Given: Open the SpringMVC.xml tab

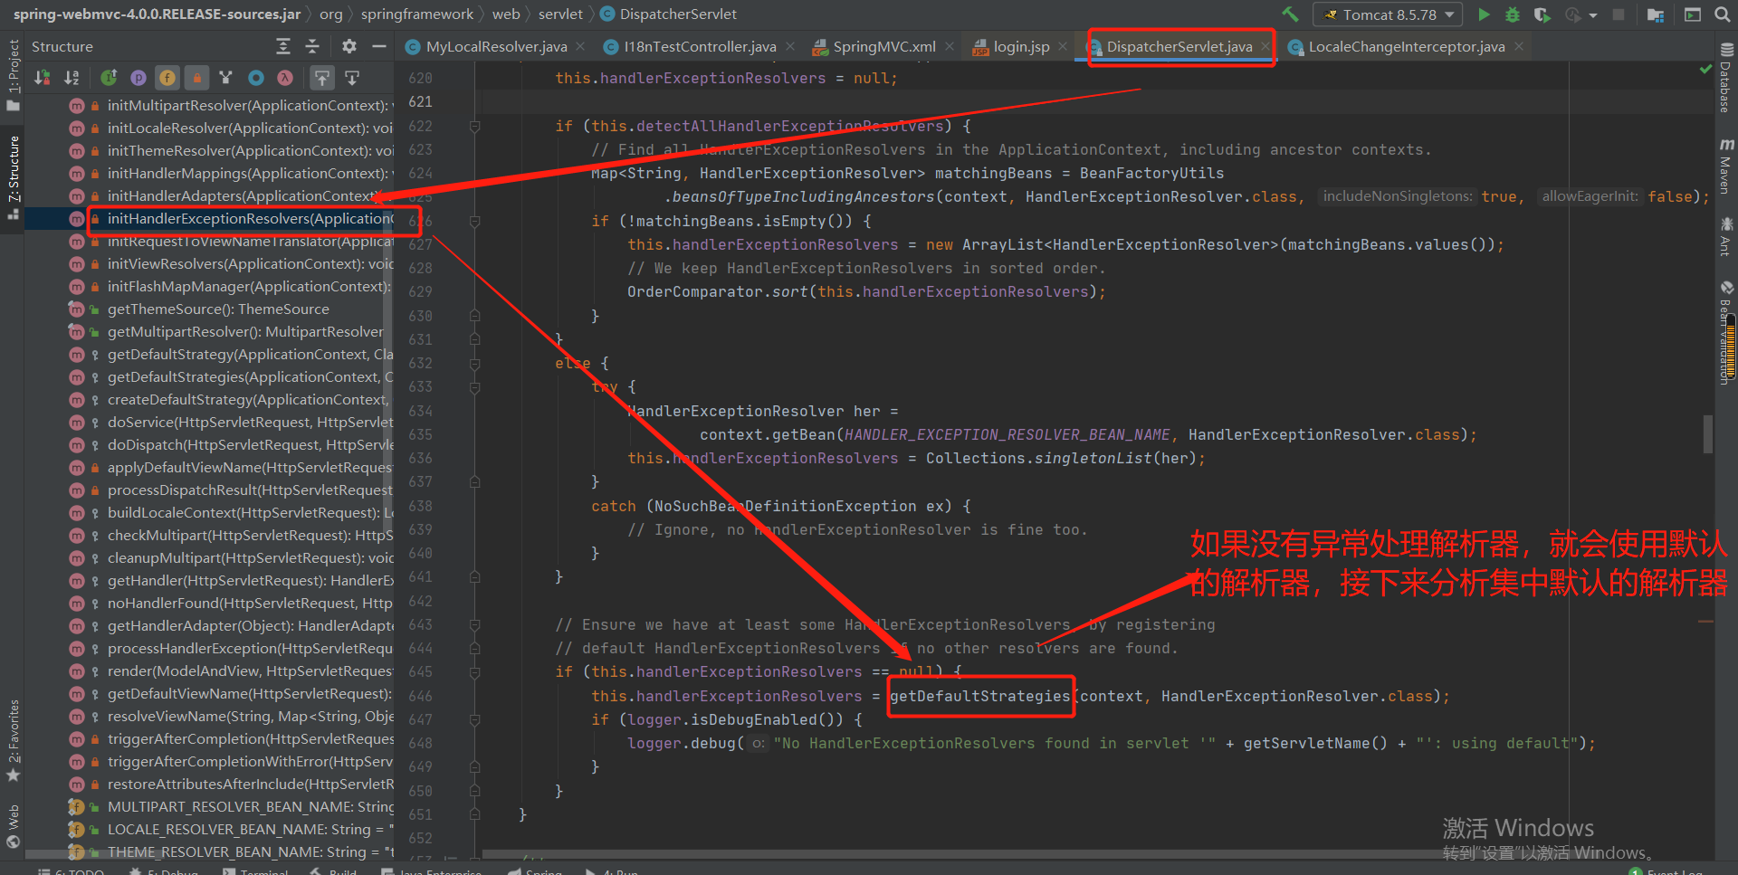Looking at the screenshot, I should pos(883,47).
